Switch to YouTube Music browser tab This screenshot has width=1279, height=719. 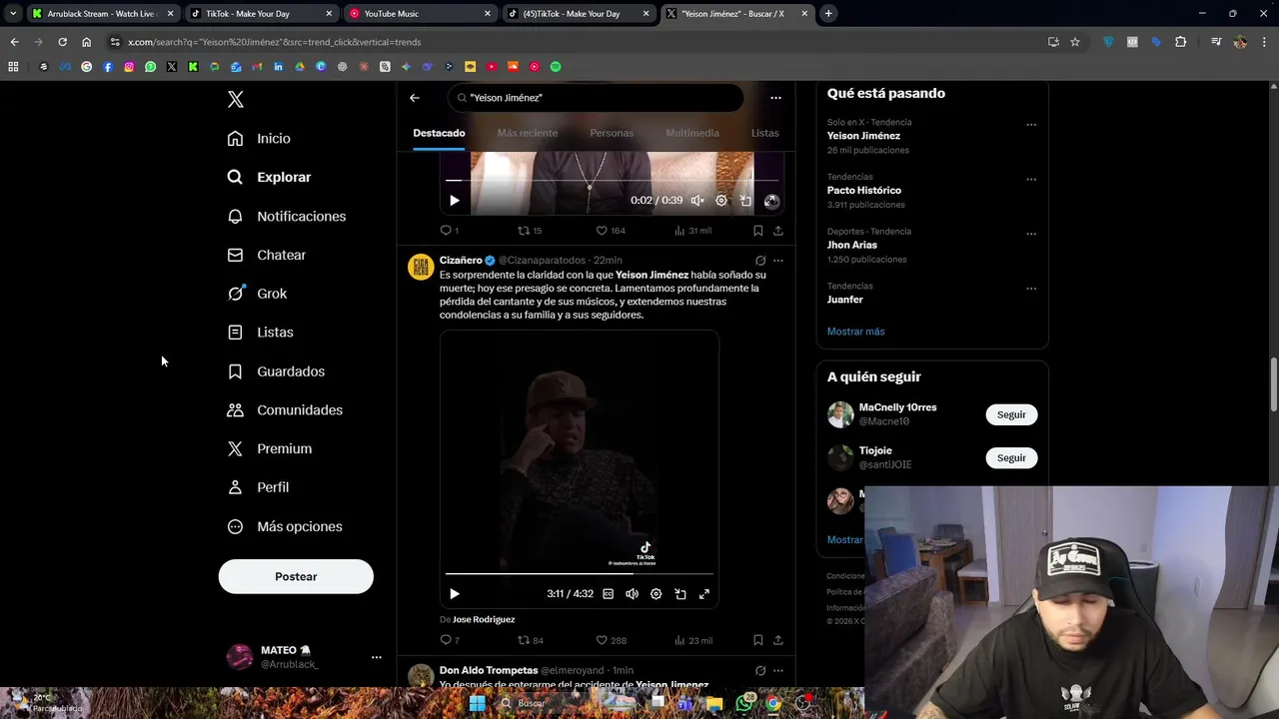[x=420, y=14]
